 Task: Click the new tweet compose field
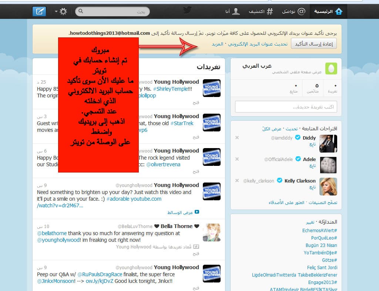pos(286,107)
